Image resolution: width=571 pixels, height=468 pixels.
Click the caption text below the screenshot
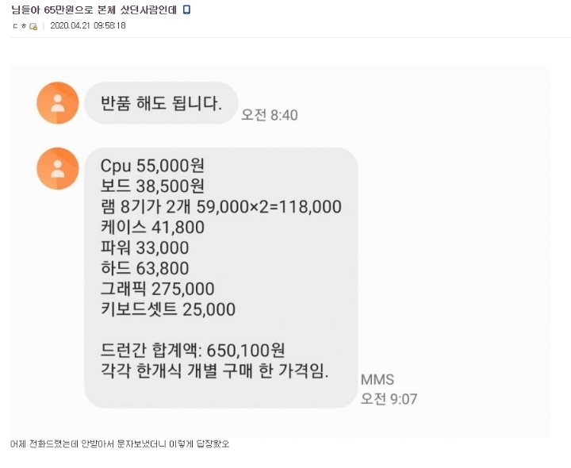tap(120, 444)
